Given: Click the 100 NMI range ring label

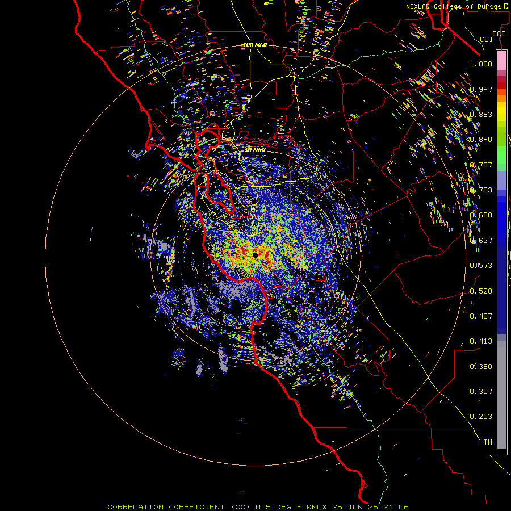Looking at the screenshot, I should 255,45.
